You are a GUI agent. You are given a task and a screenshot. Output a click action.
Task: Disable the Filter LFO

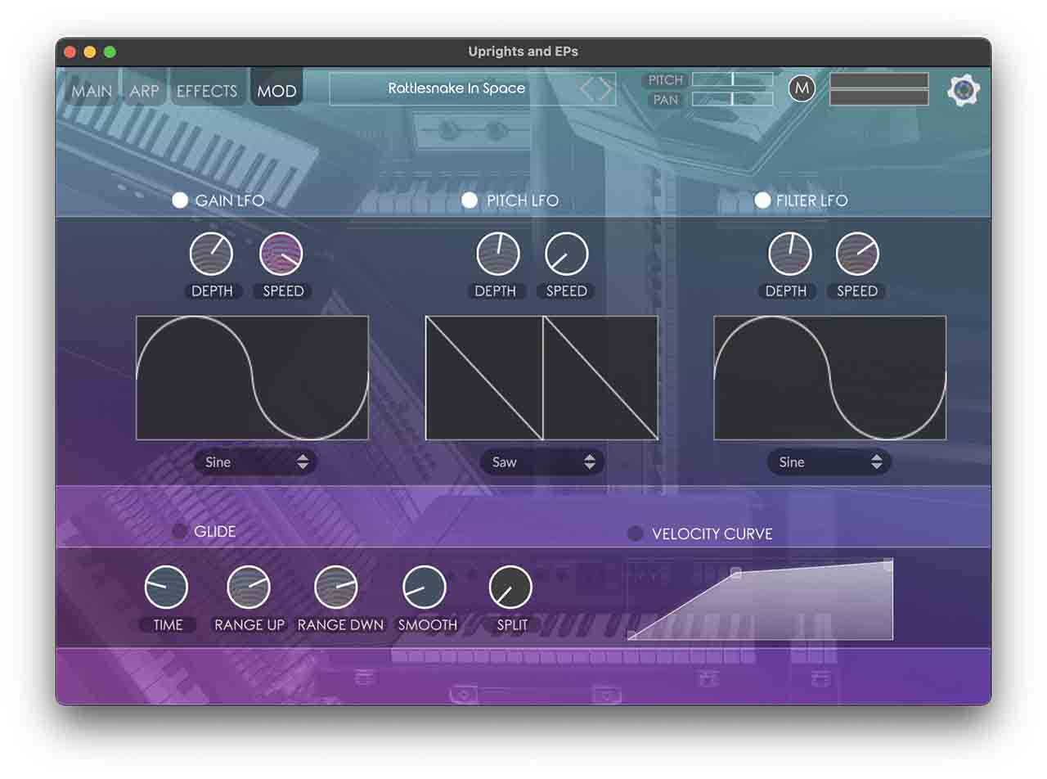click(762, 200)
